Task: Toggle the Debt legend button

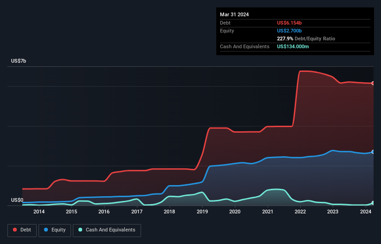Action: tap(22, 230)
